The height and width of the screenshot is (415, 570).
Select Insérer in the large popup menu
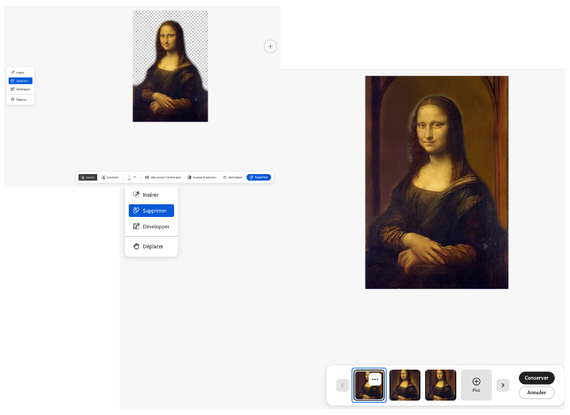click(x=151, y=195)
